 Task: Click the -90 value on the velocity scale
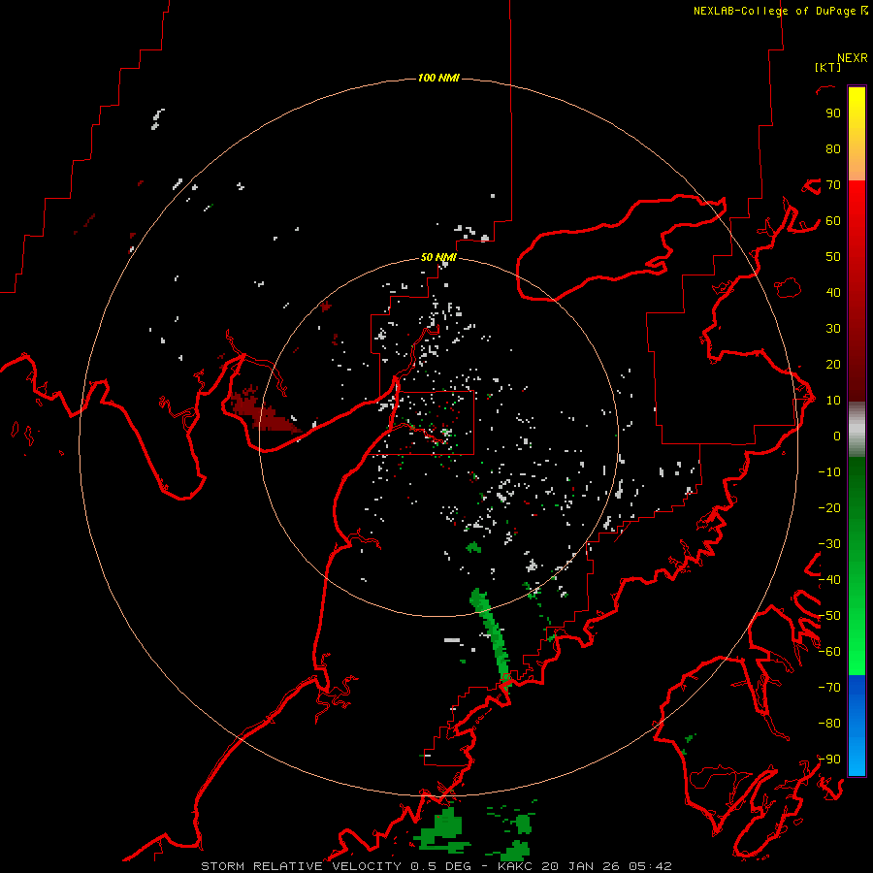tap(829, 760)
